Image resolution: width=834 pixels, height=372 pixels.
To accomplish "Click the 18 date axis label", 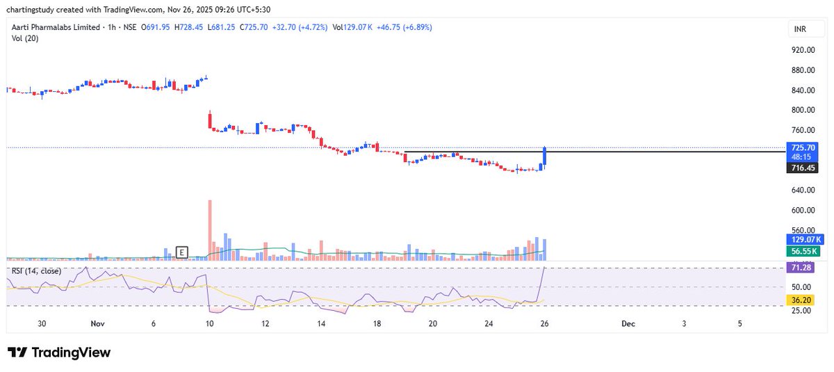I will point(377,324).
